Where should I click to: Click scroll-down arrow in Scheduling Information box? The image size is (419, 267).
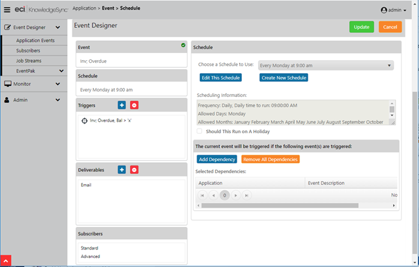pos(392,116)
